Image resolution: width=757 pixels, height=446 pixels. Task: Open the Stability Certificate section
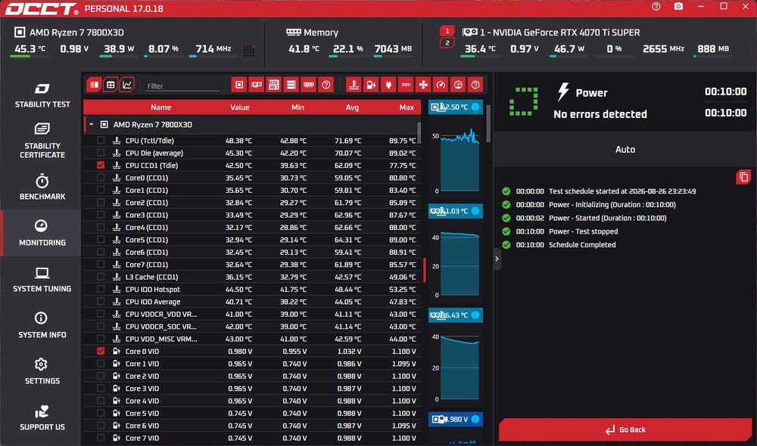tap(42, 141)
